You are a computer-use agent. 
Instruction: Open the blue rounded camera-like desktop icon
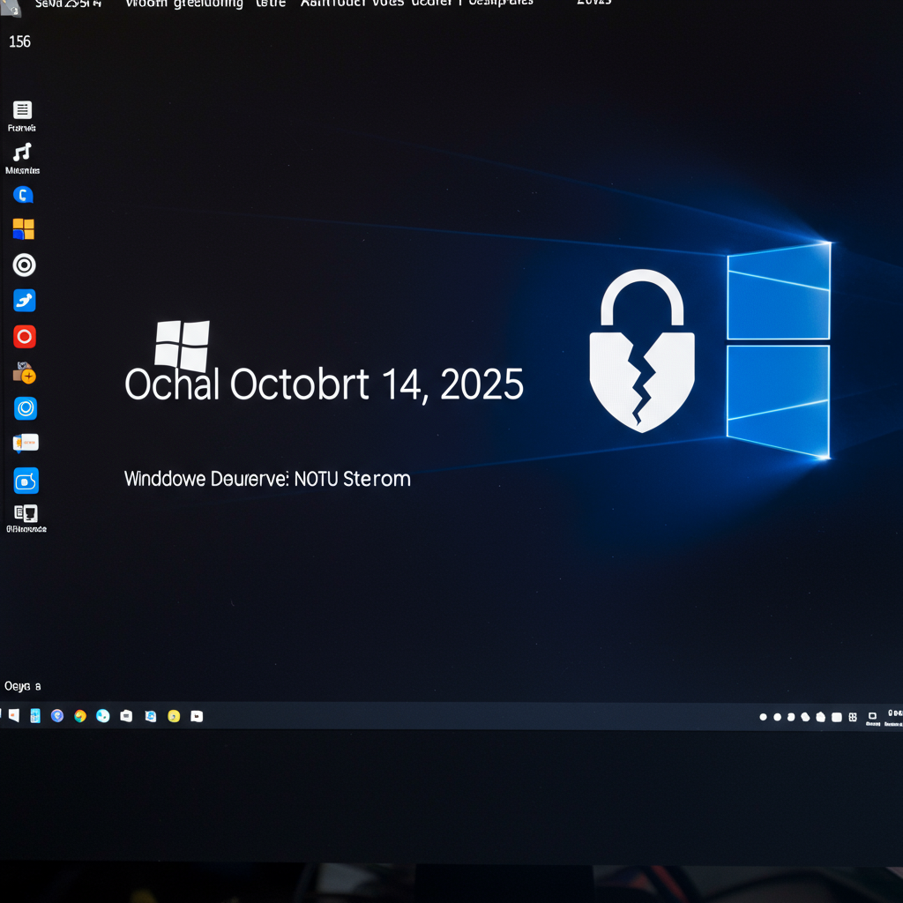pos(26,481)
